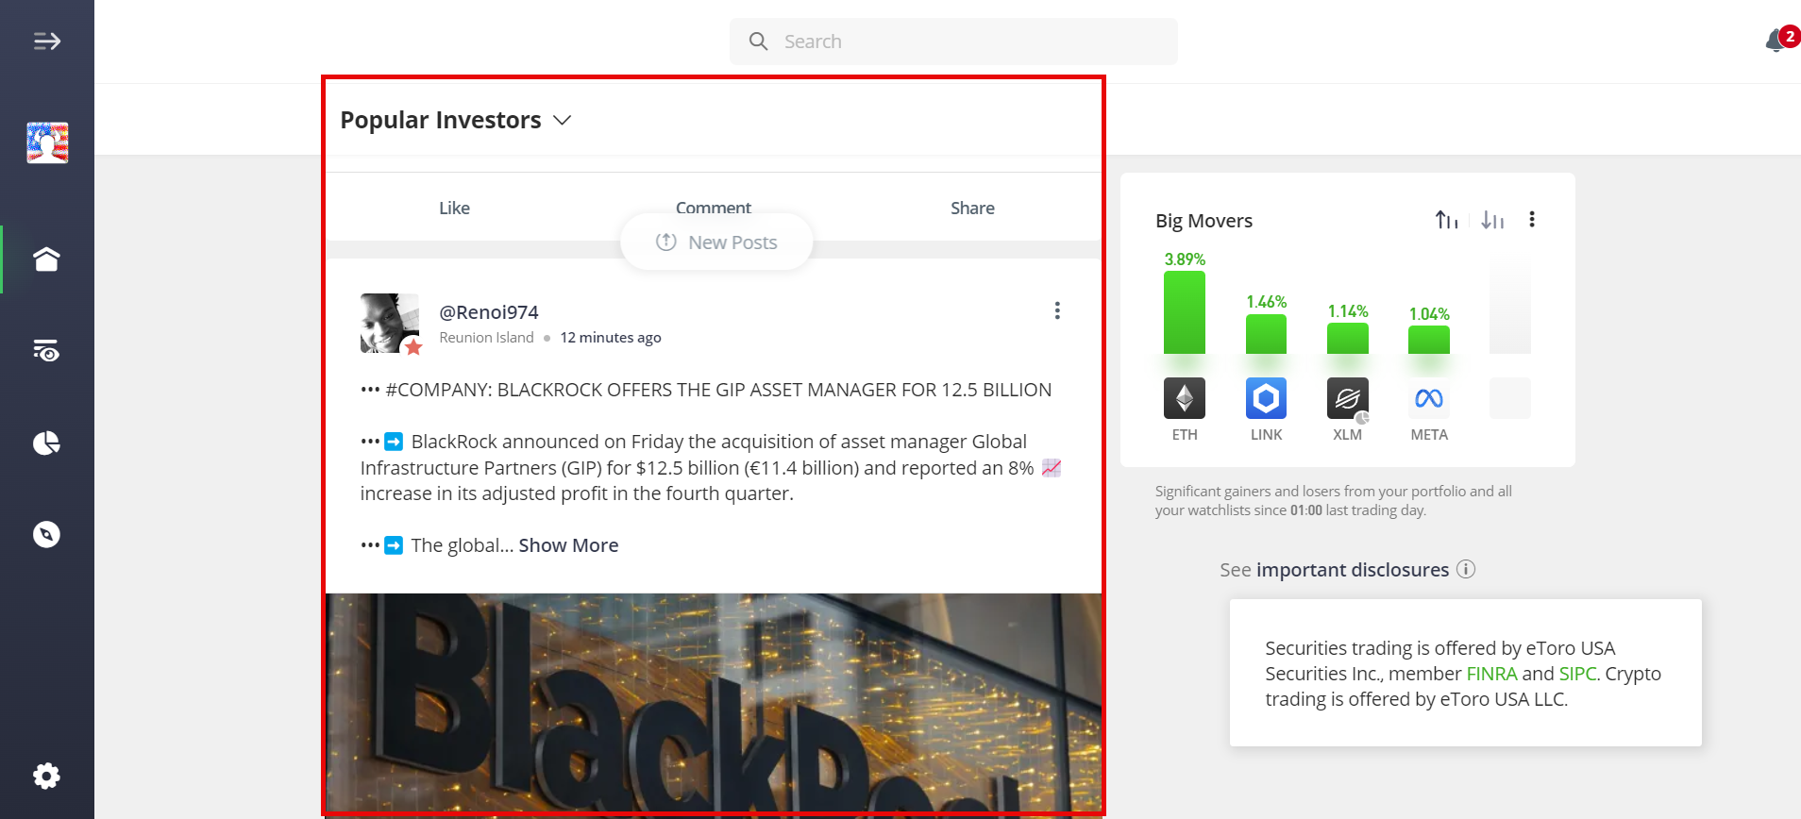Go to Home feed icon in sidebar
The width and height of the screenshot is (1801, 819).
click(47, 259)
